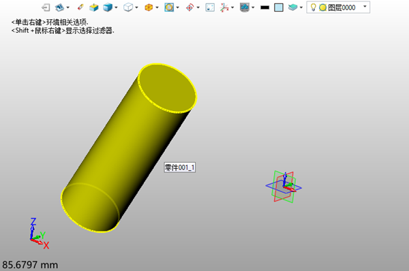409x271 pixels.
Task: Click the blue sketch plane view icon
Action: tap(59, 7)
